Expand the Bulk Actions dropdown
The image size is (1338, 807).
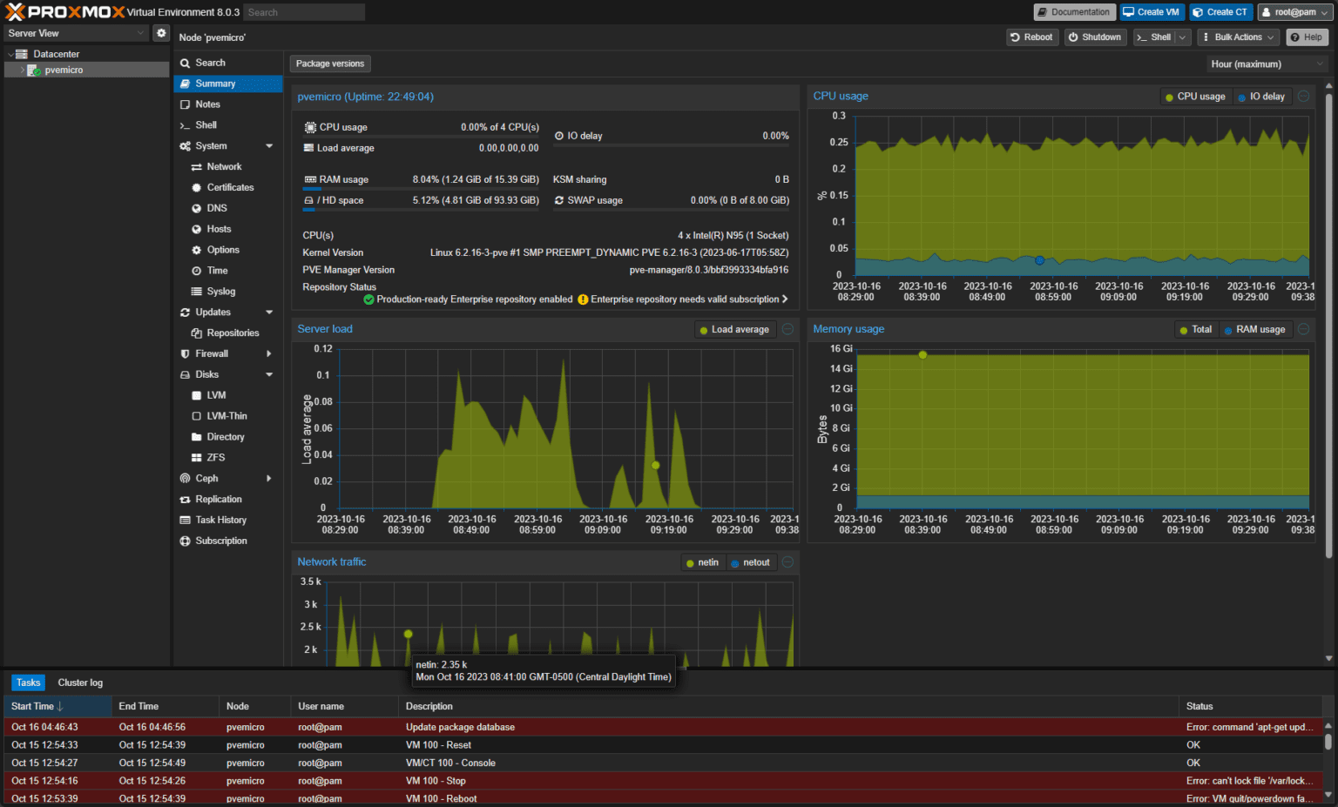(1237, 37)
